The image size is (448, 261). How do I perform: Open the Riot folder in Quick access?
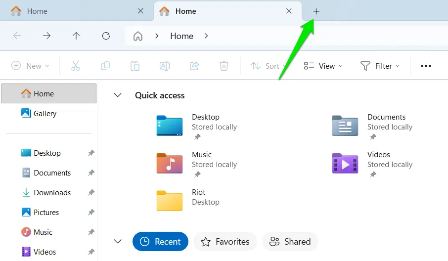pyautogui.click(x=188, y=197)
